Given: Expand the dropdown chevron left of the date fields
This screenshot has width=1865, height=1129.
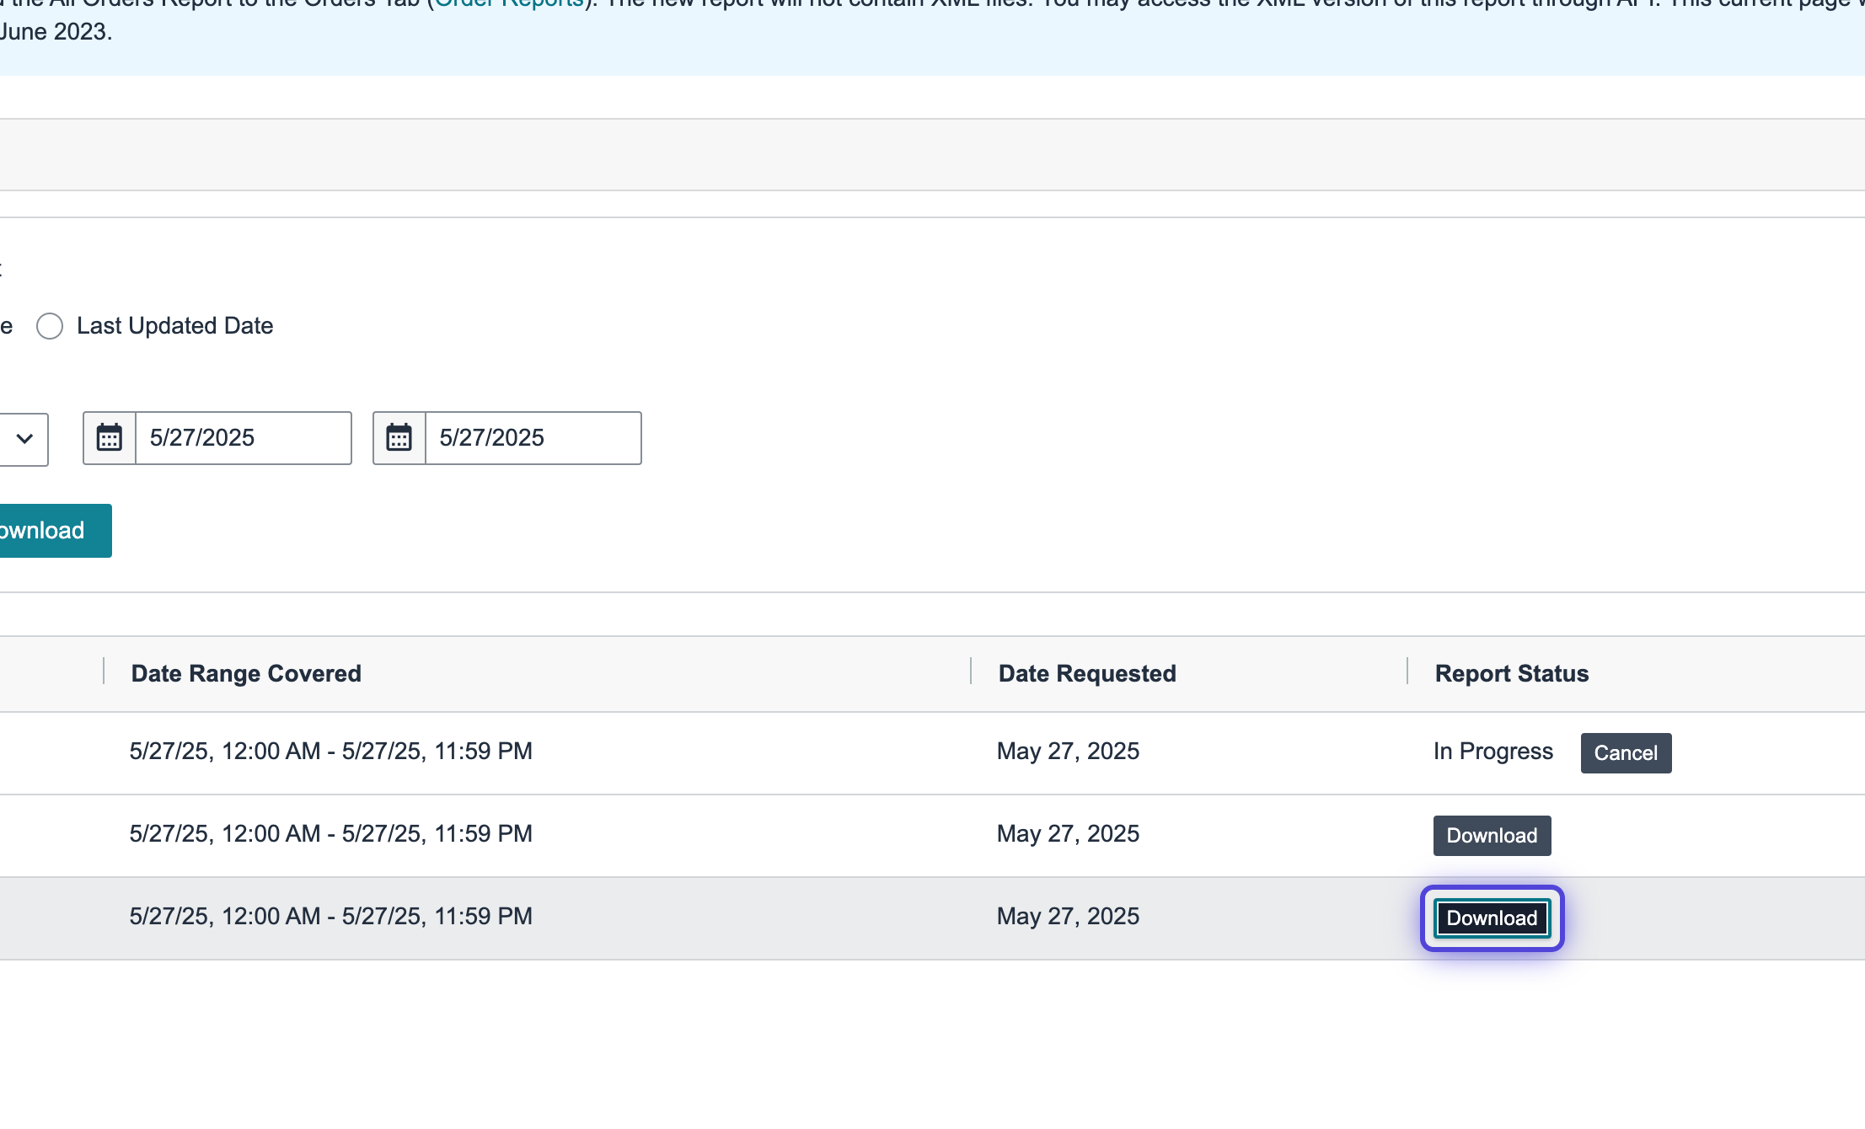Looking at the screenshot, I should tap(24, 438).
